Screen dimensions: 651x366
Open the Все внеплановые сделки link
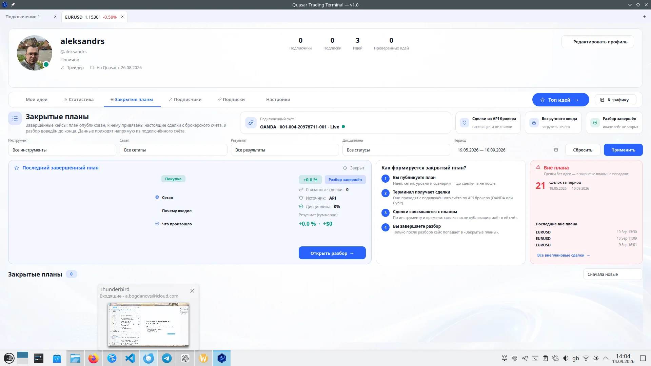(x=563, y=255)
